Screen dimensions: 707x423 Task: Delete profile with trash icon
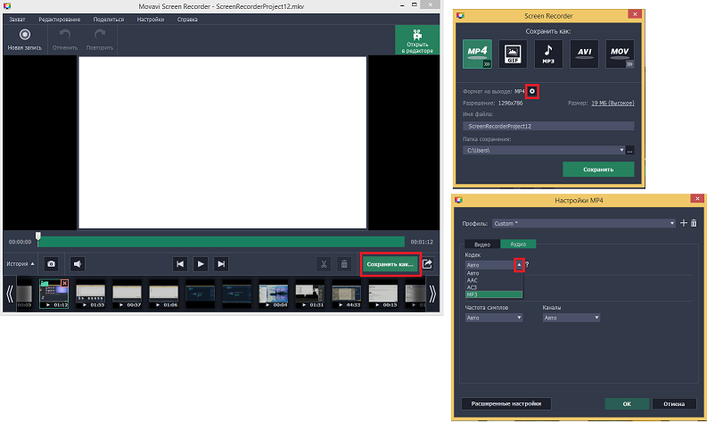pyautogui.click(x=694, y=223)
